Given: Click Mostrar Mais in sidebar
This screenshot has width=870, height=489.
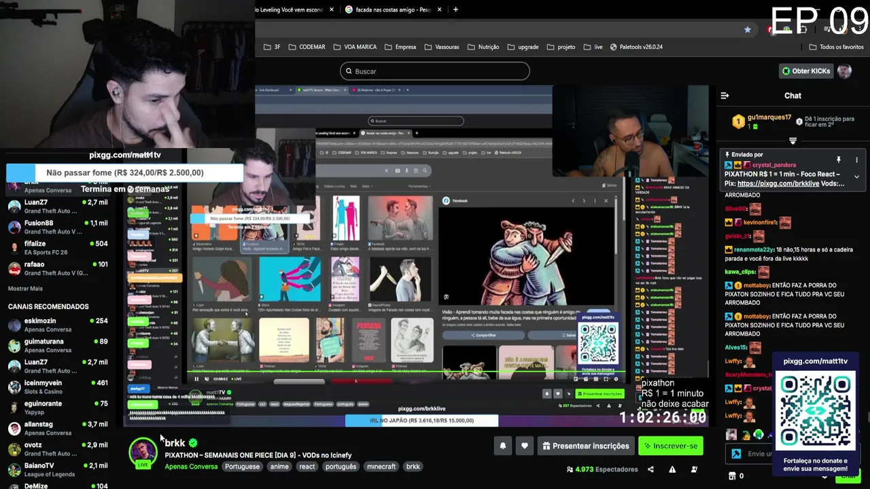Looking at the screenshot, I should pyautogui.click(x=25, y=289).
